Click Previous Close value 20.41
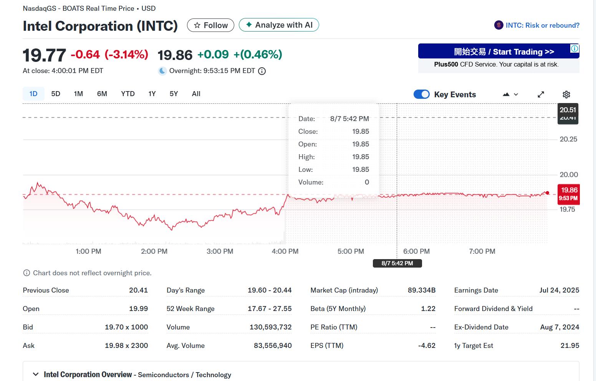This screenshot has width=596, height=381. point(138,290)
